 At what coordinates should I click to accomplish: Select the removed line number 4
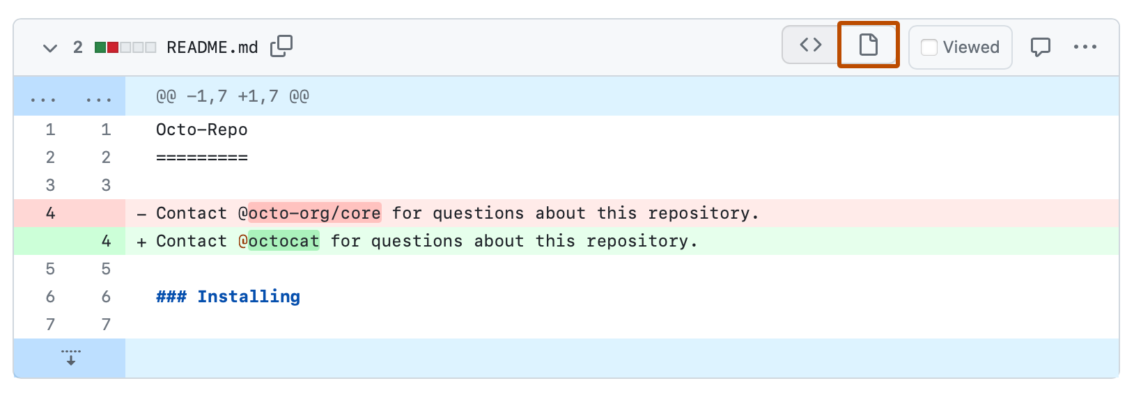pyautogui.click(x=50, y=213)
